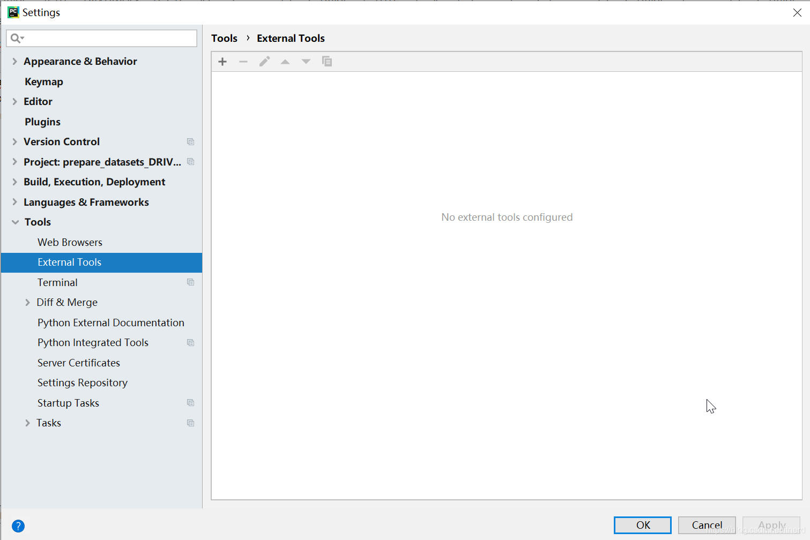Select Tasks label in tree

click(49, 423)
